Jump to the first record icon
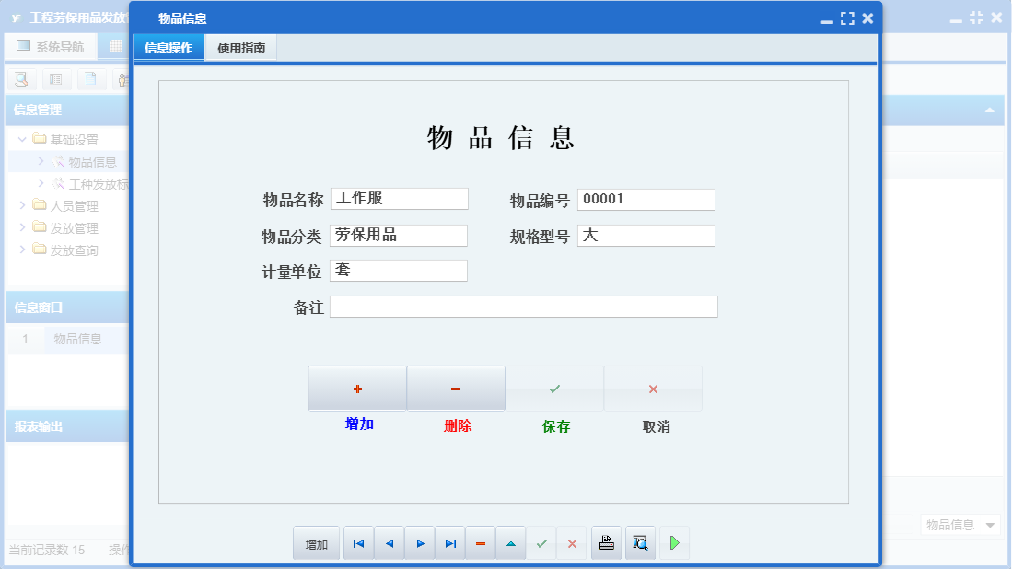 358,543
